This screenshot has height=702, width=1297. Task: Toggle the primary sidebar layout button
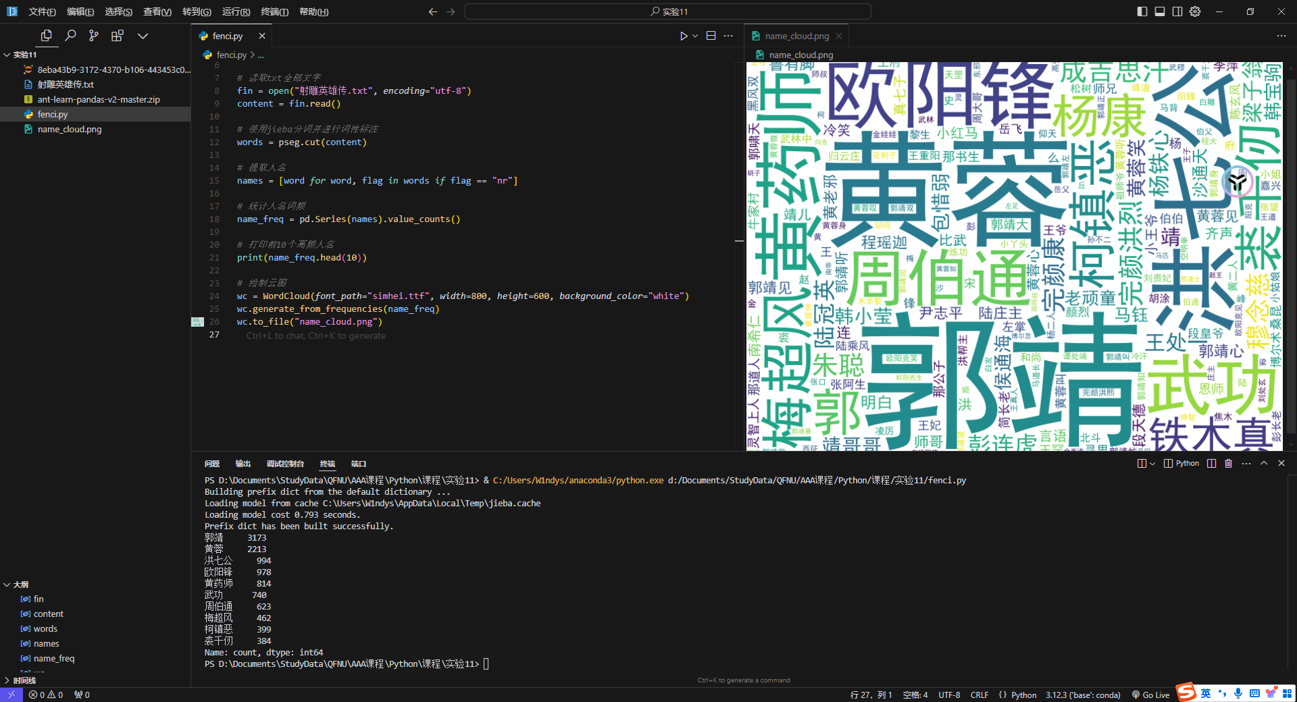coord(1142,11)
